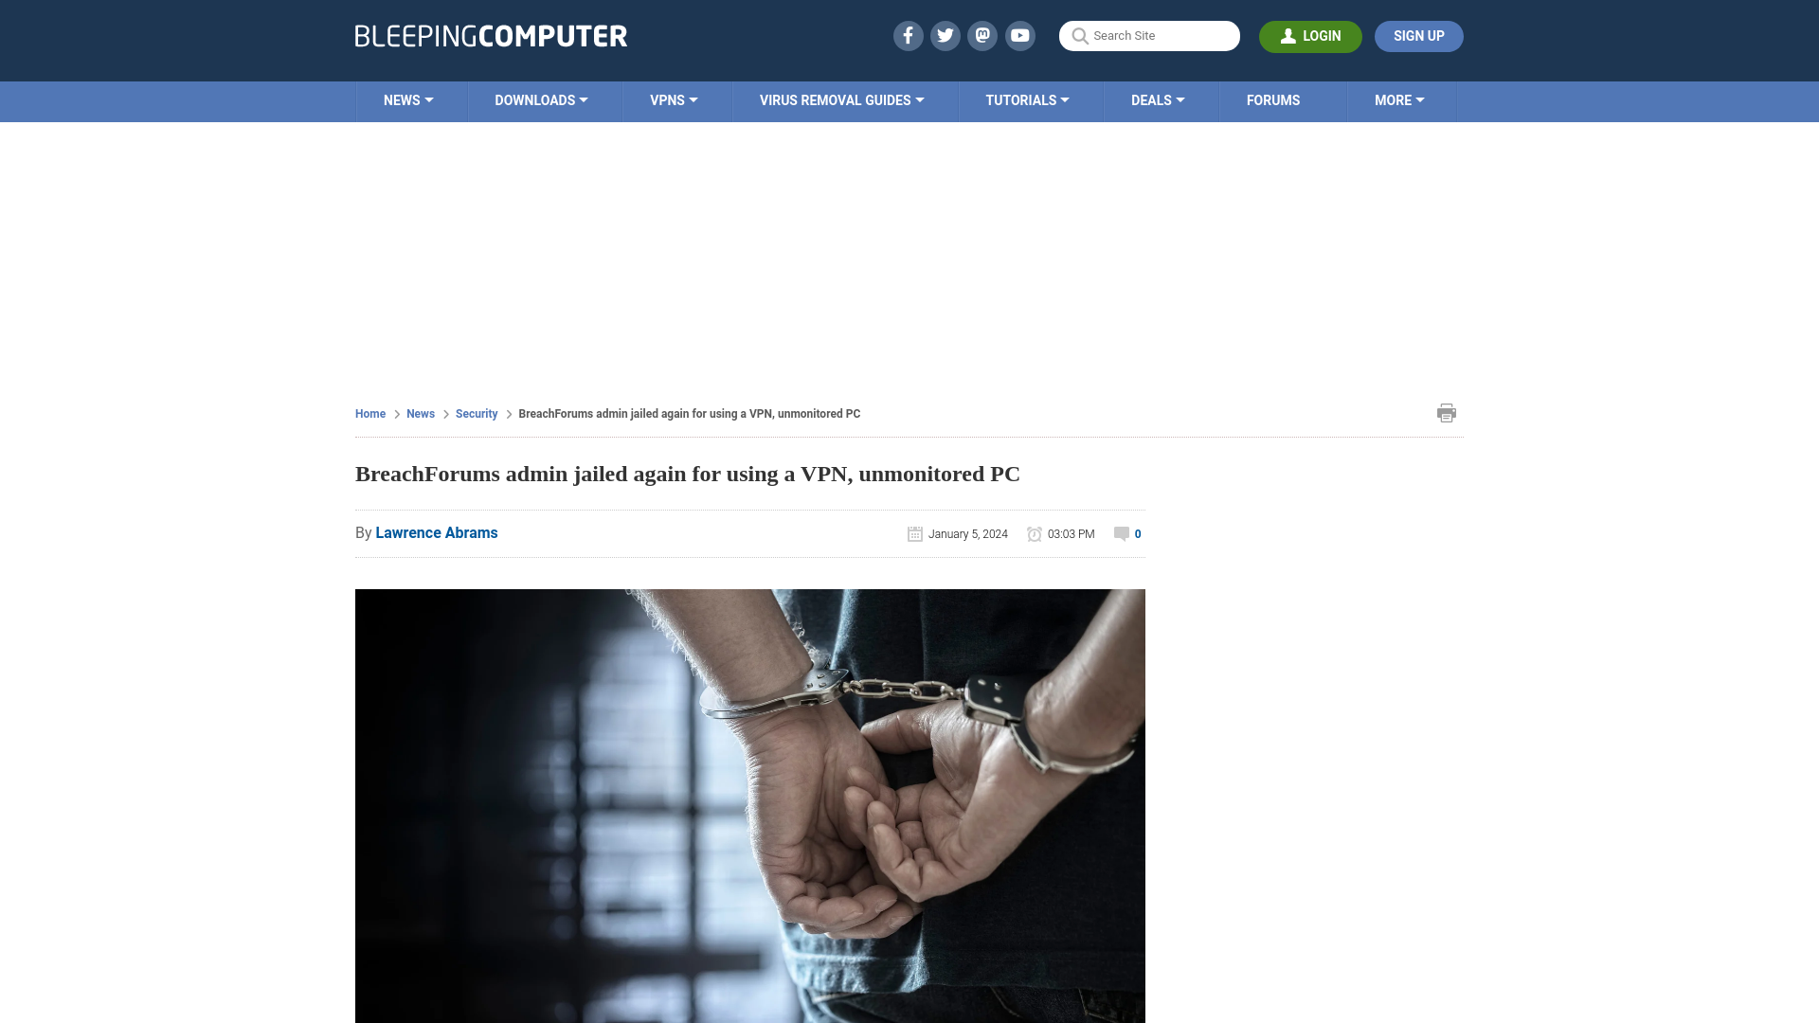
Task: Click the SIGN UP button
Action: (x=1418, y=35)
